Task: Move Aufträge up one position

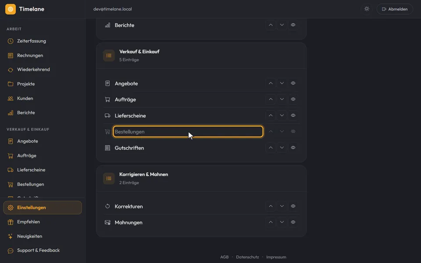Action: [x=271, y=100]
